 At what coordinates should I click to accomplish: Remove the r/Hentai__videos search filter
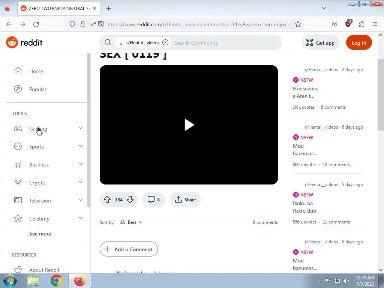pos(165,42)
